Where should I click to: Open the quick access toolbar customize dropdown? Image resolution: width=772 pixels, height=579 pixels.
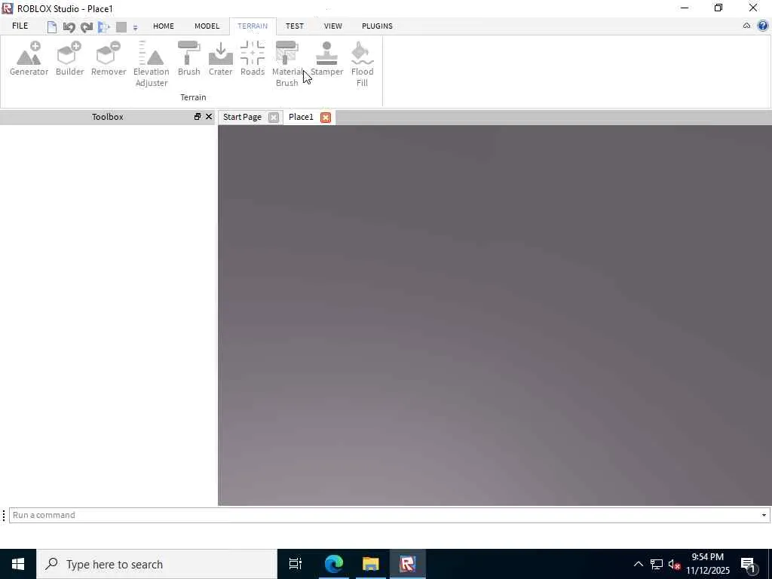(136, 28)
